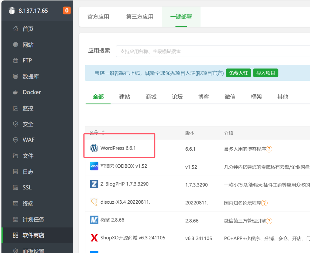Click 微擎 2.8.66 app name
310x253 pixels.
[x=112, y=220]
